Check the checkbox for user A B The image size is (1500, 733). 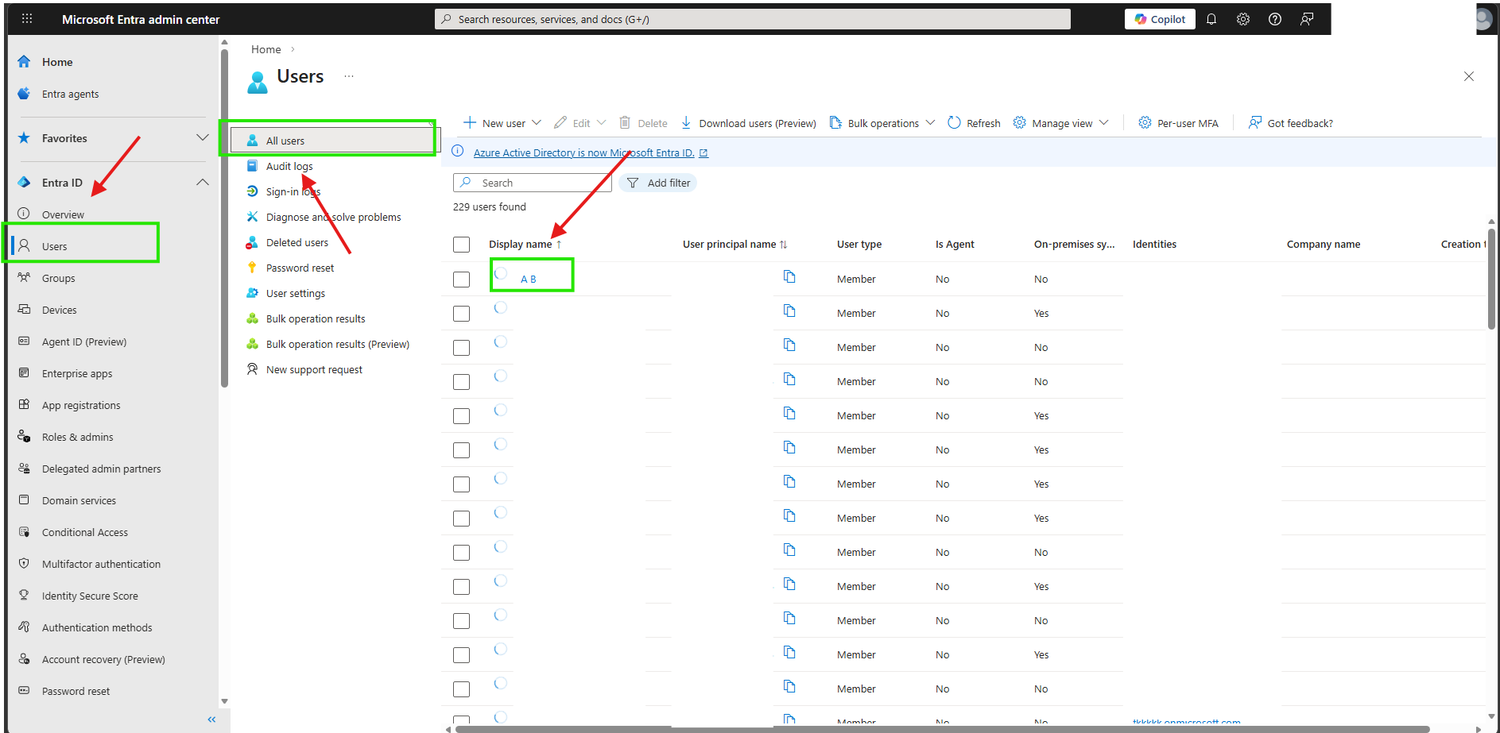pyautogui.click(x=461, y=280)
